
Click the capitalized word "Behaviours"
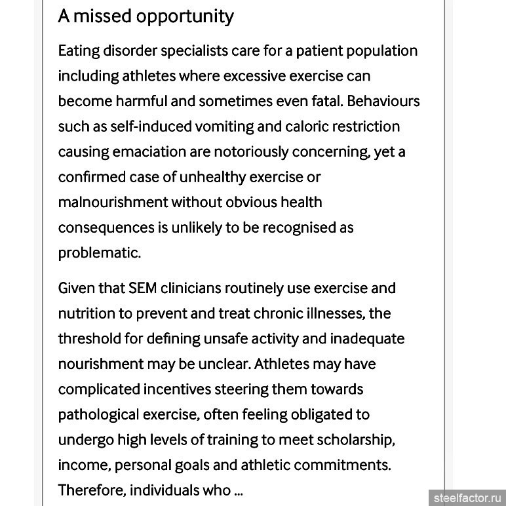point(383,102)
